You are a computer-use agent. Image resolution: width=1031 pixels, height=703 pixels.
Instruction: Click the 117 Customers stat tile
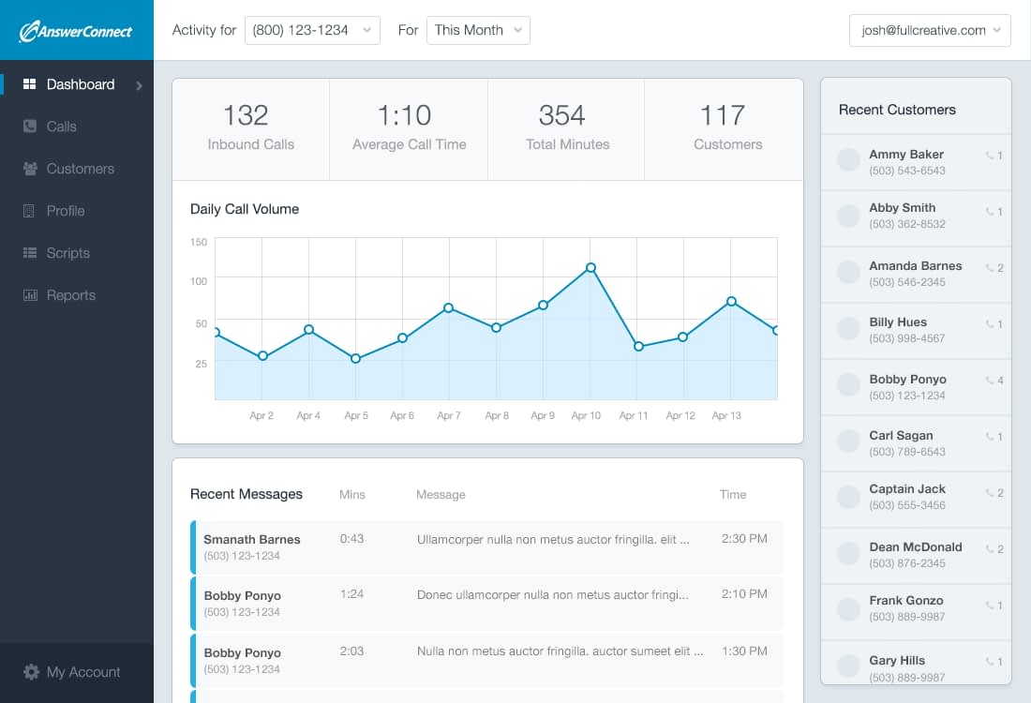724,129
